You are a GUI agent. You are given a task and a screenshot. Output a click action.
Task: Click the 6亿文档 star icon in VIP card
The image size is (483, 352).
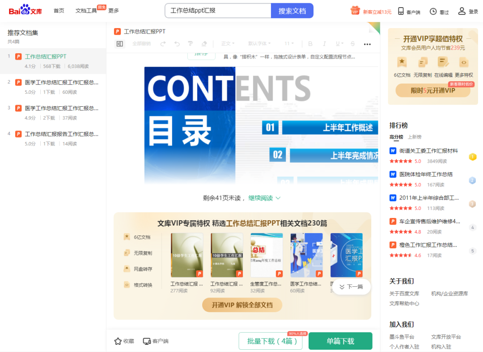(402, 62)
